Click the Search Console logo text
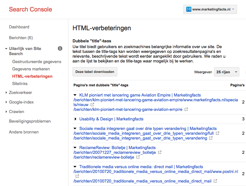The height and width of the screenshot is (186, 246). point(30,9)
